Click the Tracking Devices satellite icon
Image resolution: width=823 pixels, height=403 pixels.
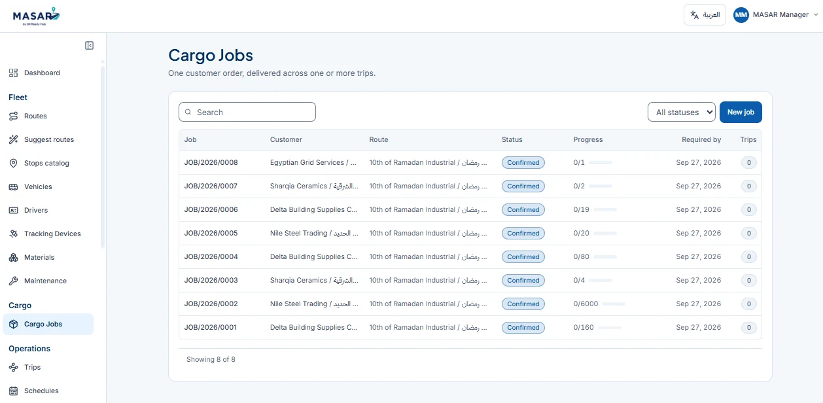(13, 234)
